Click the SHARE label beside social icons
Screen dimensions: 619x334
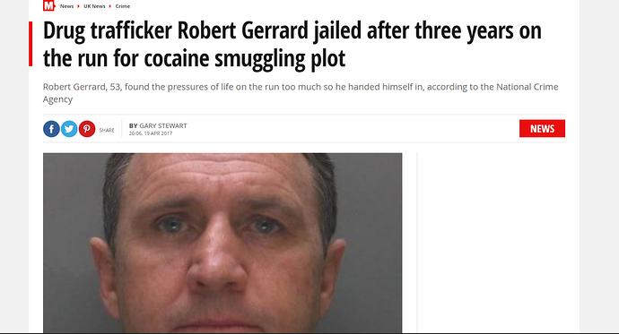click(107, 131)
